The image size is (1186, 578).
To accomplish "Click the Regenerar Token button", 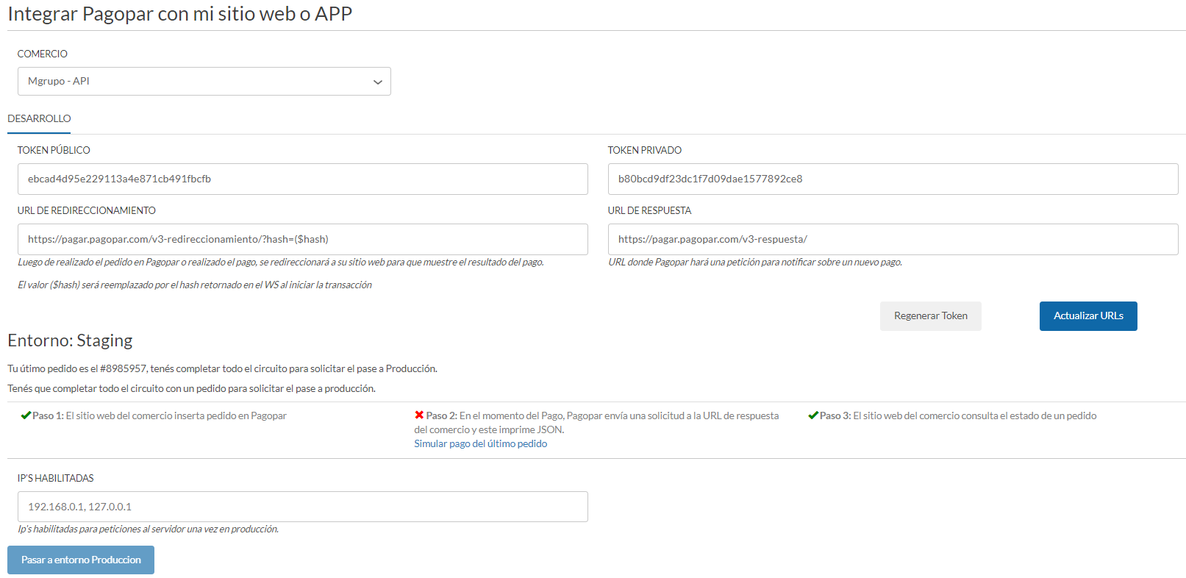I will coord(930,315).
